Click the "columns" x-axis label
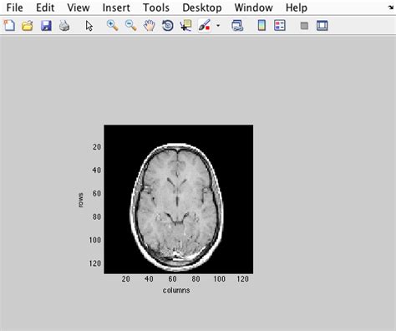 [176, 290]
